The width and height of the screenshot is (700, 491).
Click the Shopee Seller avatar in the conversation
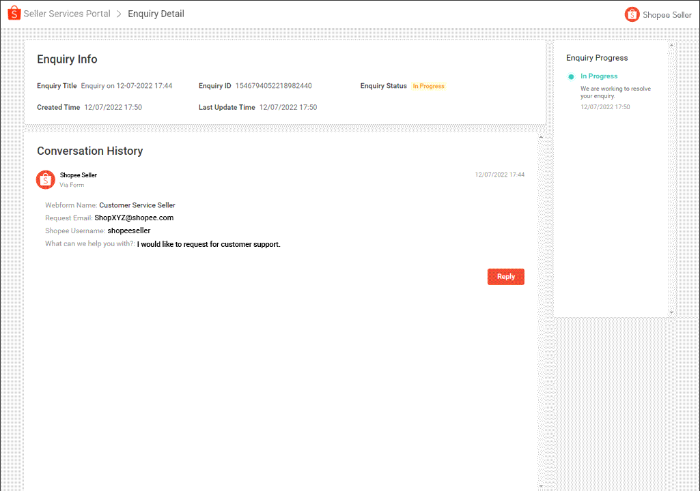pyautogui.click(x=46, y=180)
